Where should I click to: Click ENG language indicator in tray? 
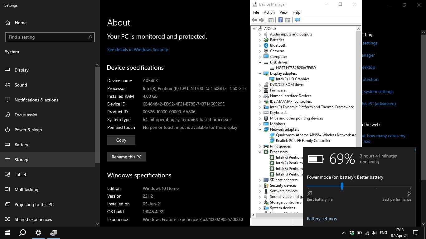[x=383, y=233]
